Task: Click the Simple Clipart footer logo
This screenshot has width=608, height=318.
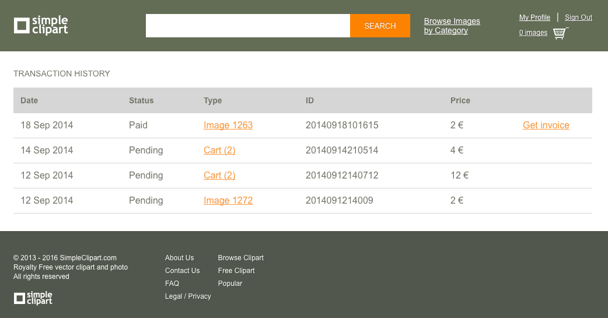Action: (33, 298)
